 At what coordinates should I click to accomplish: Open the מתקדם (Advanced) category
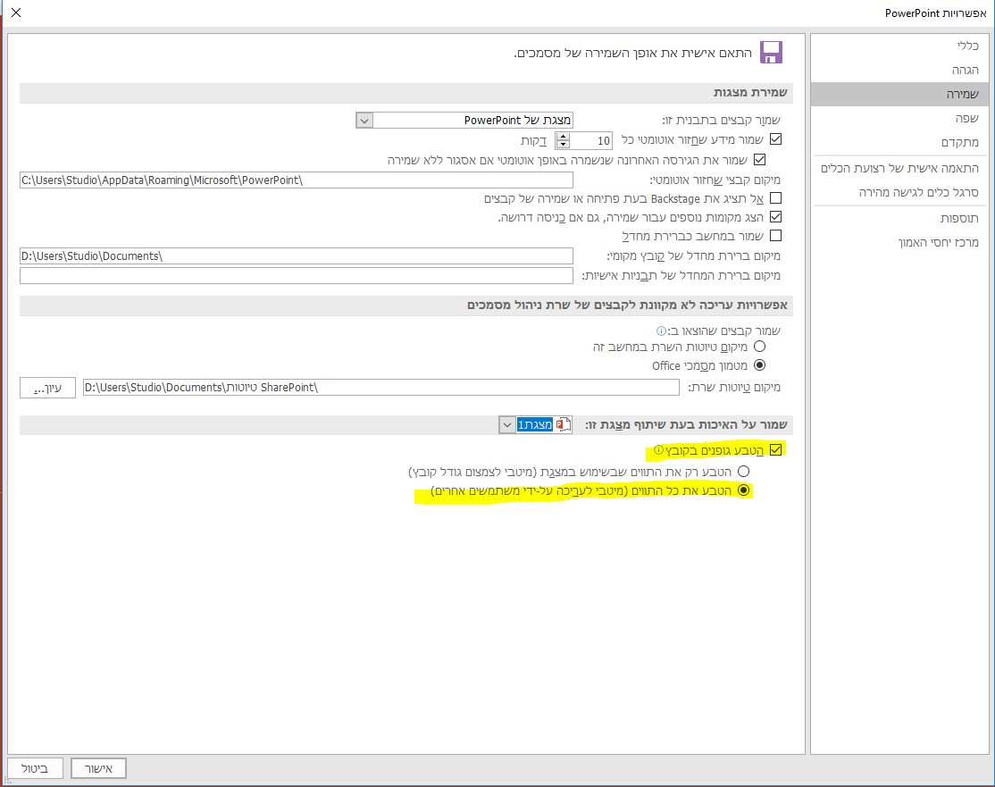tap(899, 142)
